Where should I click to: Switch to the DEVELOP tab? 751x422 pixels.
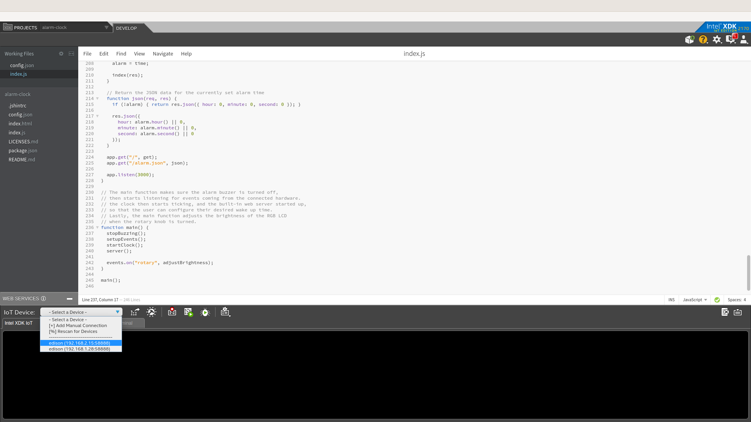pos(126,28)
